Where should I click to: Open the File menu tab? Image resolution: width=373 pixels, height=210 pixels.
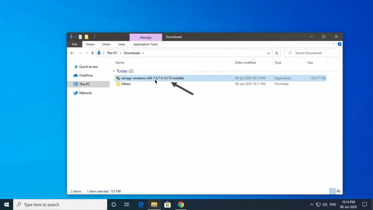tap(74, 44)
